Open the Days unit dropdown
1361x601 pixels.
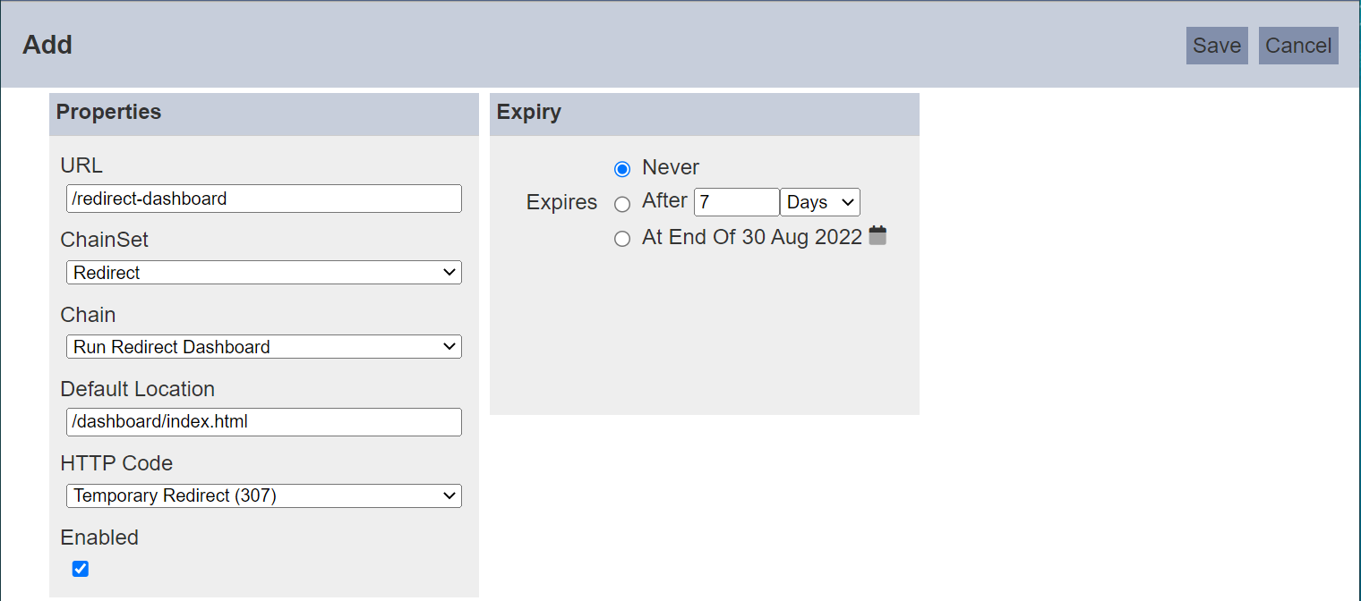tap(820, 202)
